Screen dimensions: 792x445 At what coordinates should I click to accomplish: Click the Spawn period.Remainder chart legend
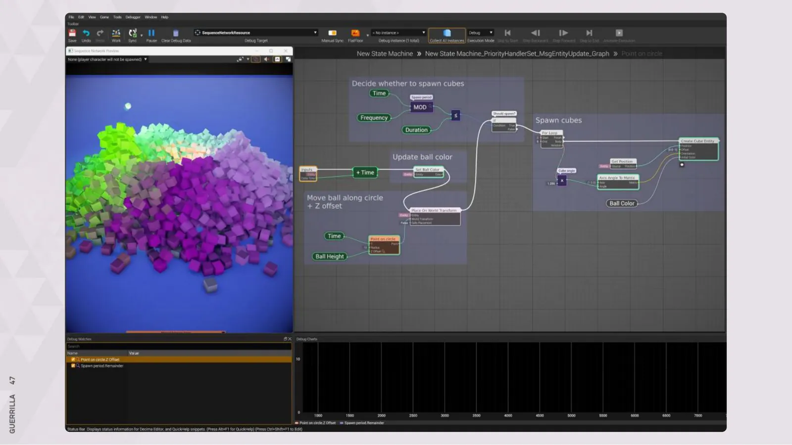[362, 423]
